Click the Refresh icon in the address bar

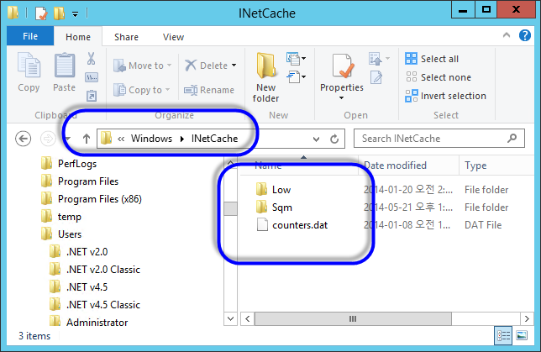point(334,139)
